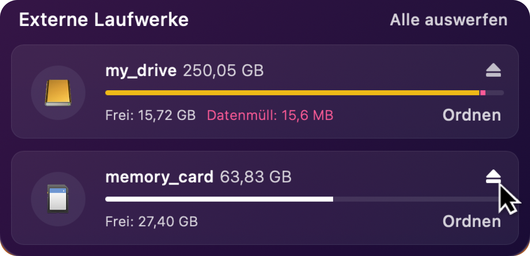Click the Frei: 27,40 GB label

pos(151,221)
